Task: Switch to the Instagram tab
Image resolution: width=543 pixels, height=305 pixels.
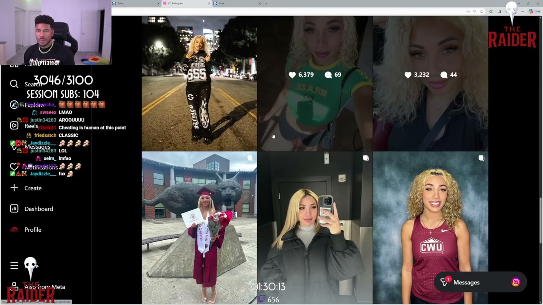Action: [187, 3]
